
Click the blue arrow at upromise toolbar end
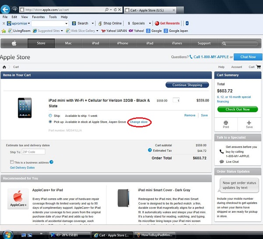(187, 23)
